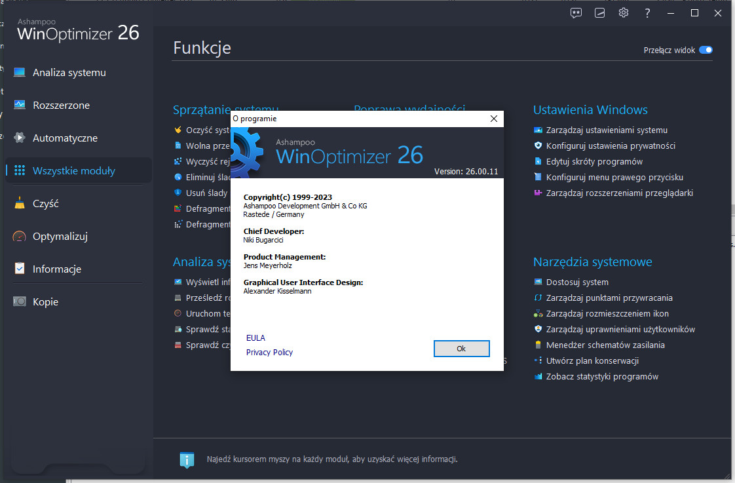The height and width of the screenshot is (483, 735).
Task: Open settings gear icon
Action: pyautogui.click(x=624, y=12)
